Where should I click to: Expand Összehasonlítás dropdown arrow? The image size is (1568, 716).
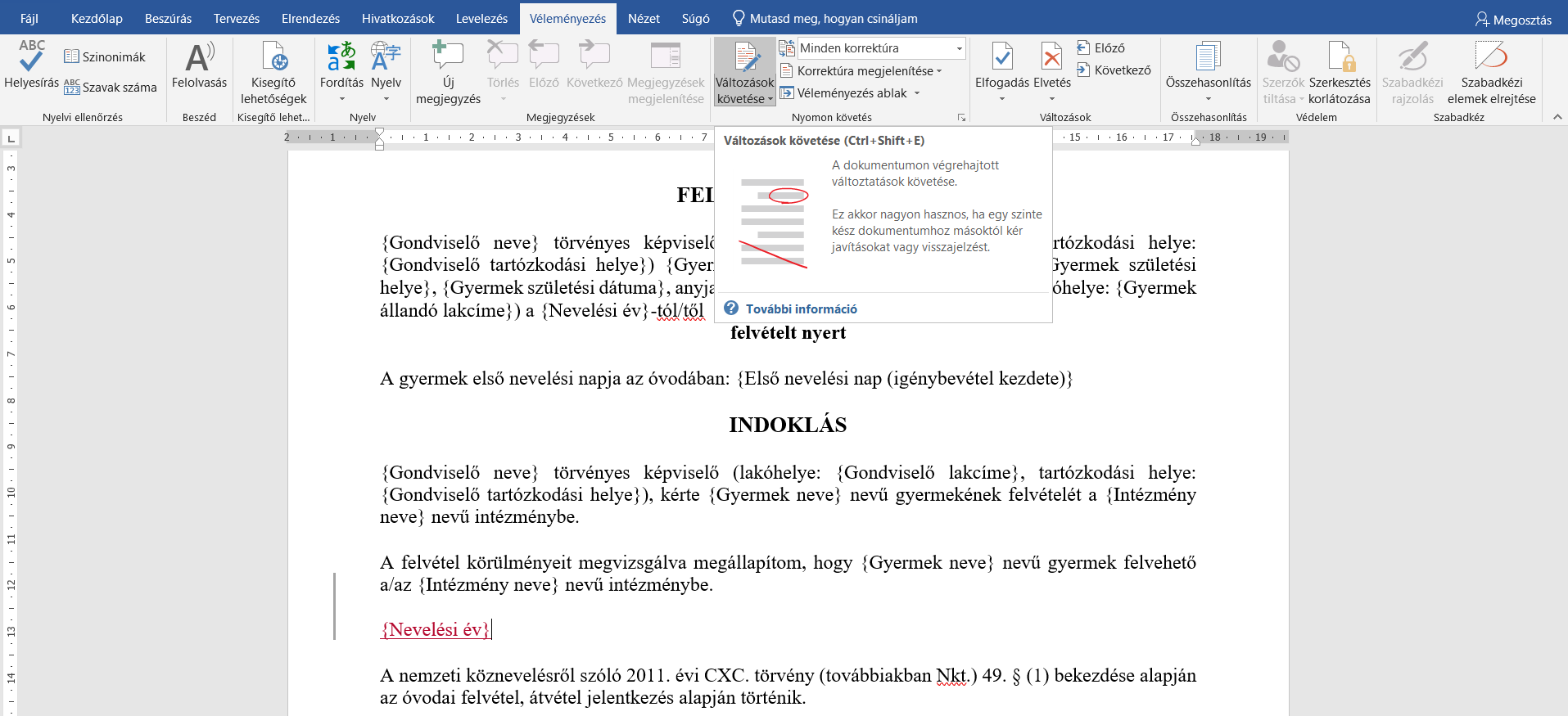tap(1209, 99)
